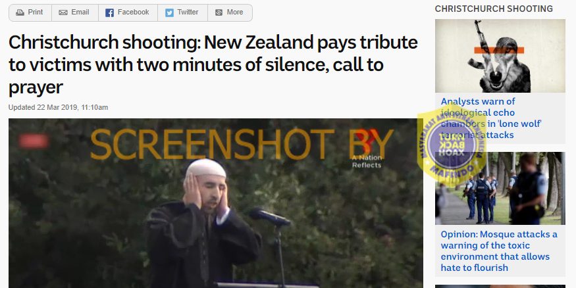Open Opinion: Mosque attacks warning article

[x=499, y=251]
